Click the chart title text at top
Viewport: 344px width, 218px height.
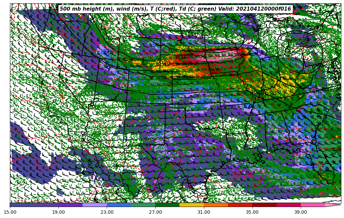click(175, 9)
